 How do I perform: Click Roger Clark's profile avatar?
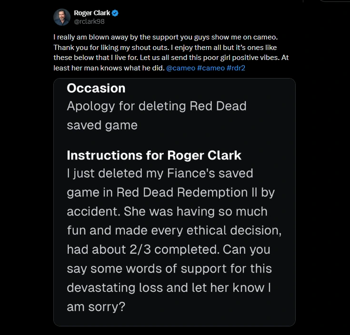pyautogui.click(x=62, y=17)
